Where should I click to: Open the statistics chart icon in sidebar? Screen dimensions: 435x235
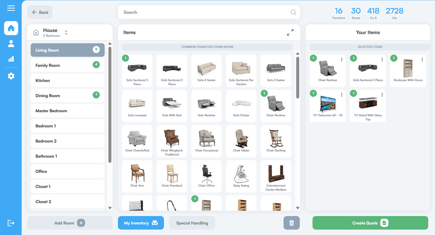coord(11,58)
